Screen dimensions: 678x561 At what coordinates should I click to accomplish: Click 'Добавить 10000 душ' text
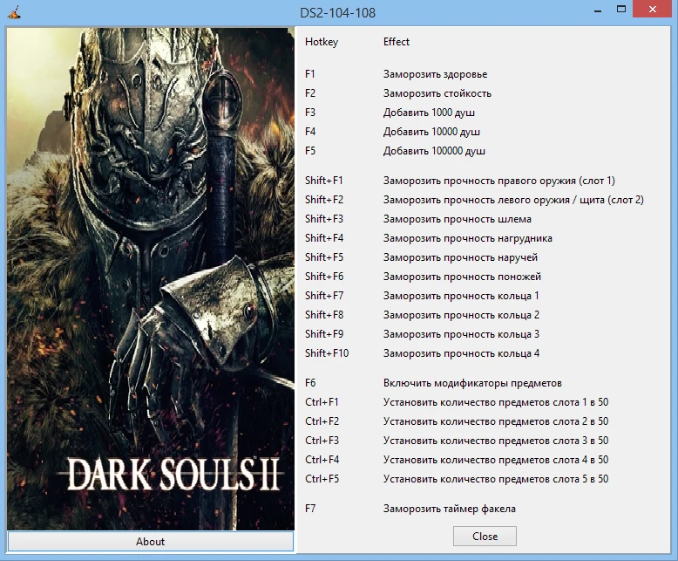pos(431,132)
